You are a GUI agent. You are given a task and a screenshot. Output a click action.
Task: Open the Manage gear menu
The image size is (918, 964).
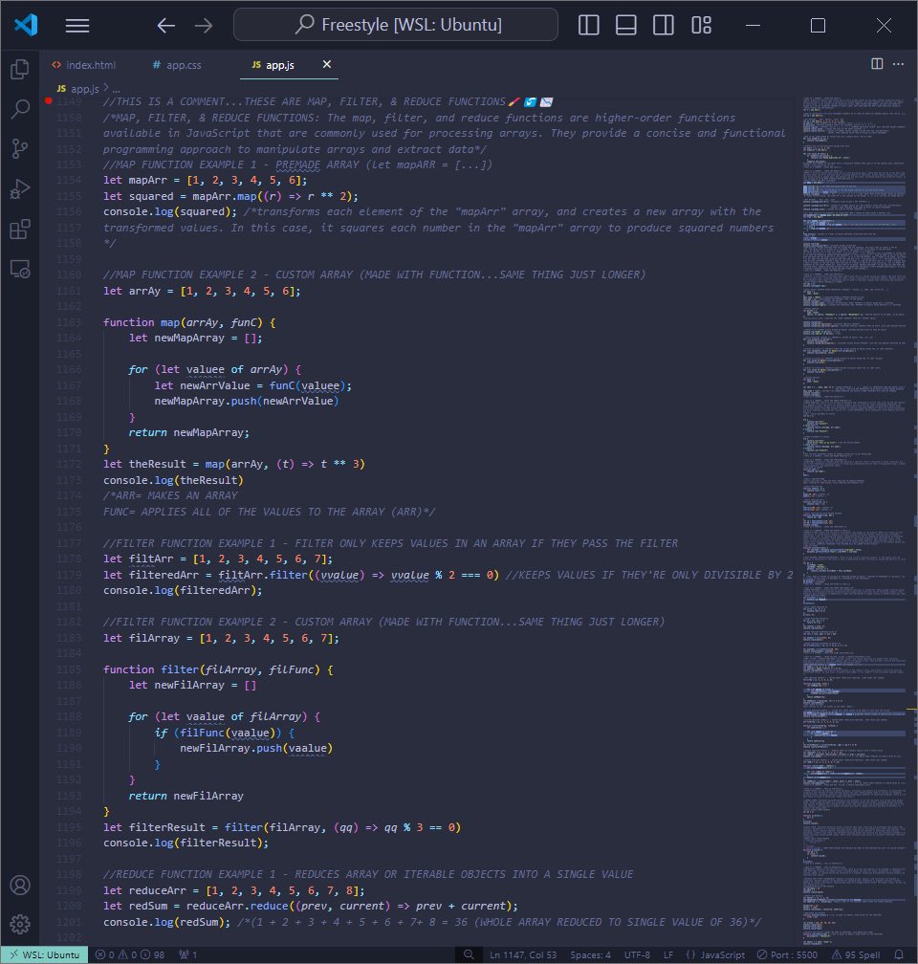click(x=20, y=924)
